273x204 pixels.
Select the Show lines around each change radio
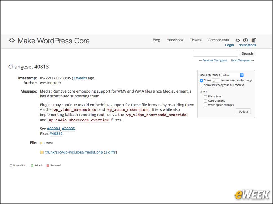coord(202,80)
